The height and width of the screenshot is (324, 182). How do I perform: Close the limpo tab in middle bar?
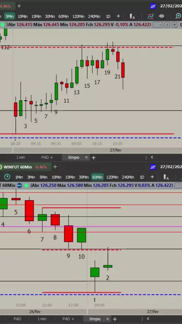[x=86, y=157]
